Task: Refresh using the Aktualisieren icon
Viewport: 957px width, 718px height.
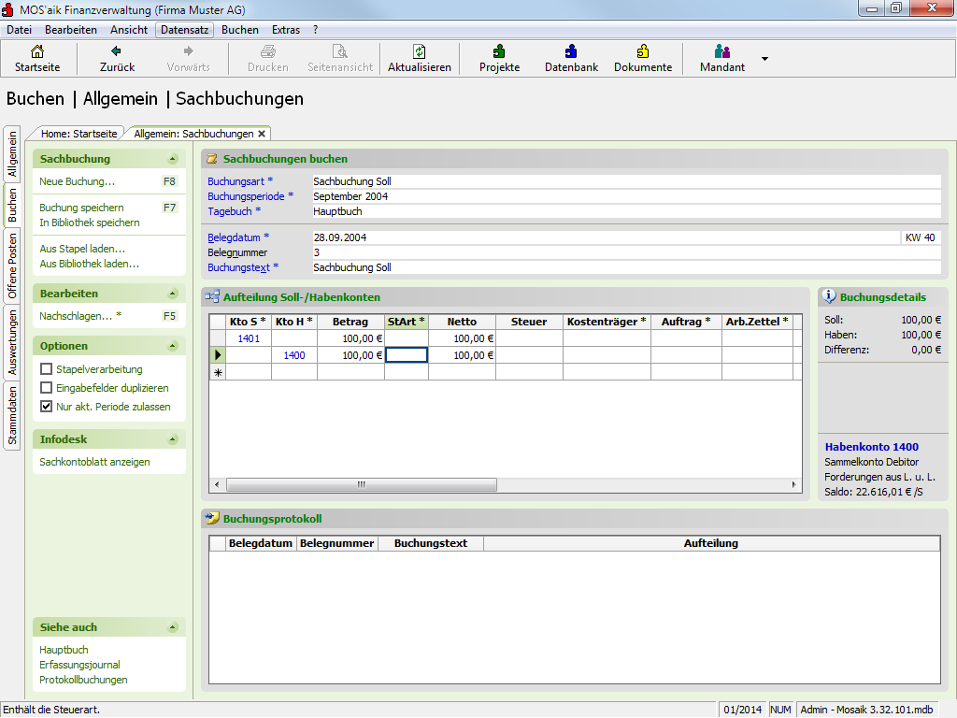Action: pyautogui.click(x=420, y=52)
